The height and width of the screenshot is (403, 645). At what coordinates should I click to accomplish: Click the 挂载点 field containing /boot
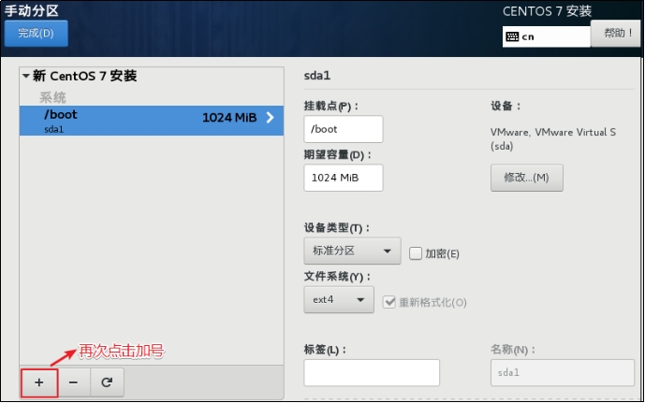coord(344,129)
